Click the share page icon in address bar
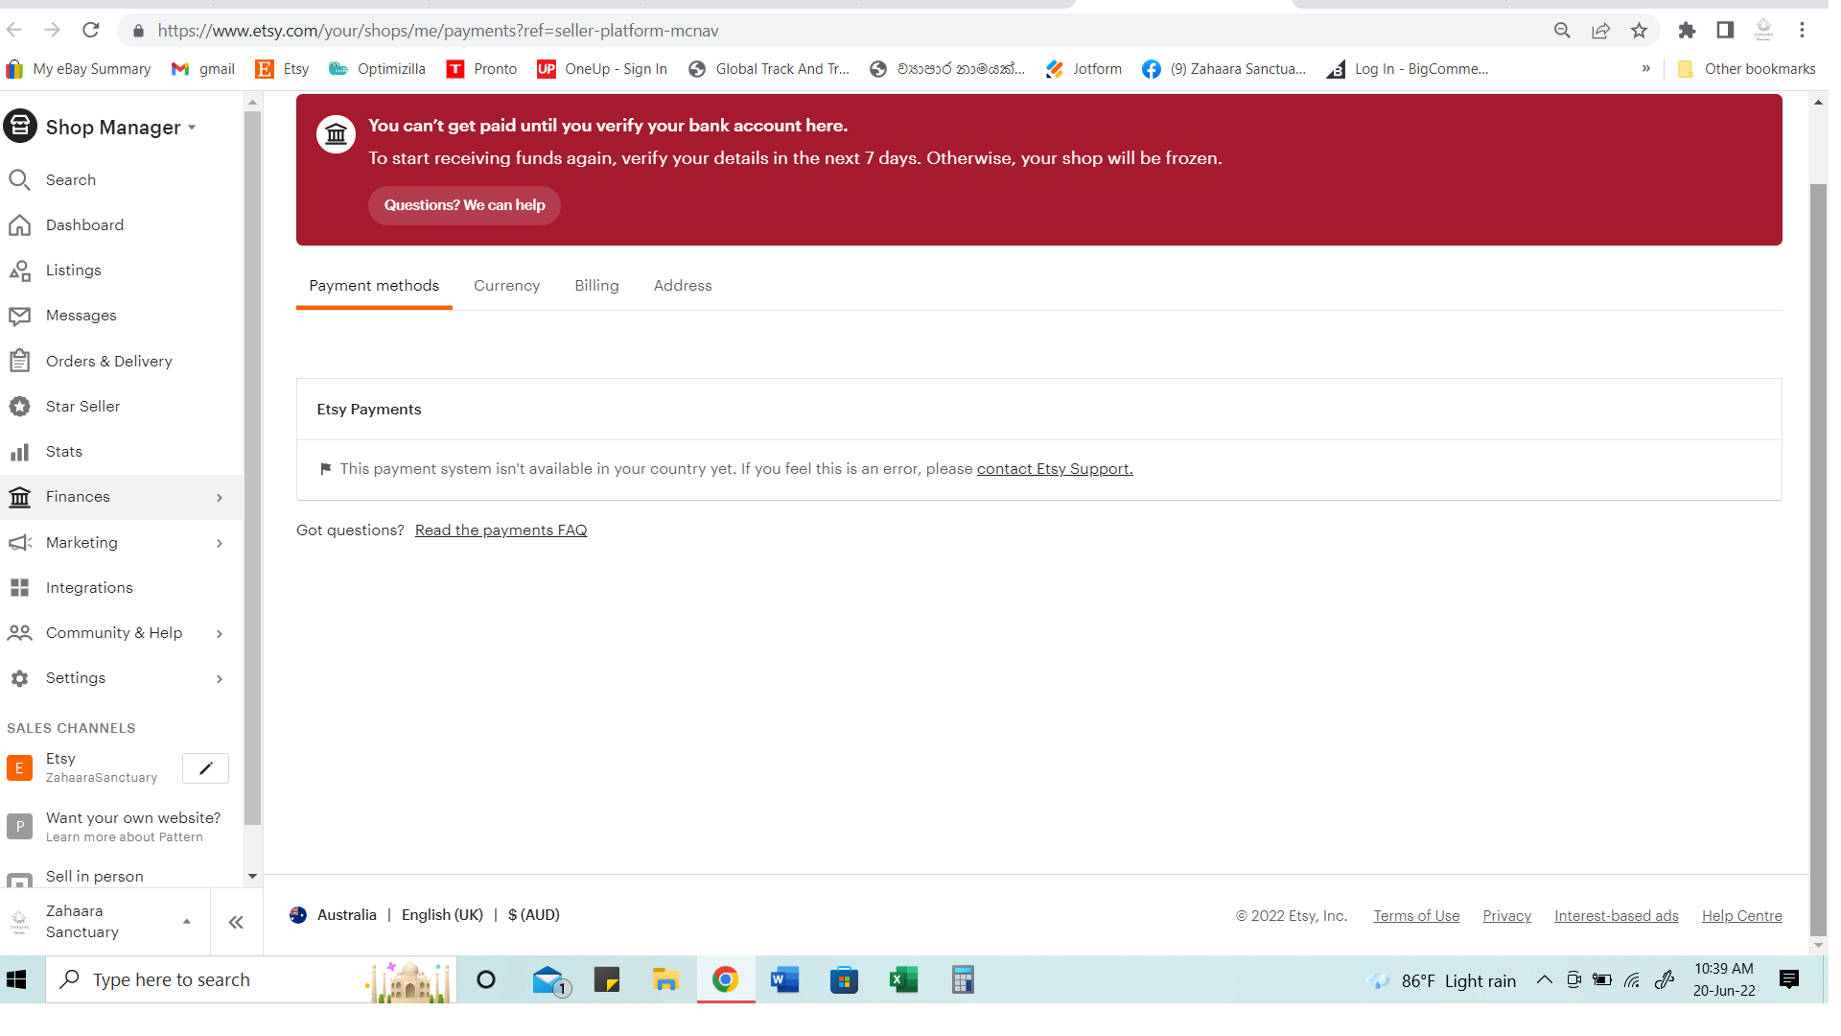 [1600, 31]
